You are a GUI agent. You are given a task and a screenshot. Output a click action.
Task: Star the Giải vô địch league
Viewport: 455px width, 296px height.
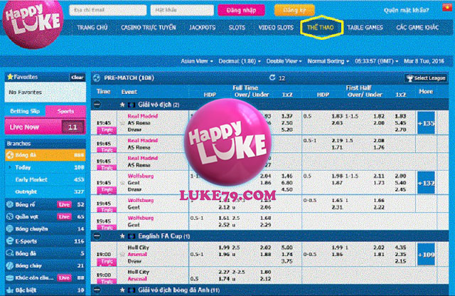122,105
